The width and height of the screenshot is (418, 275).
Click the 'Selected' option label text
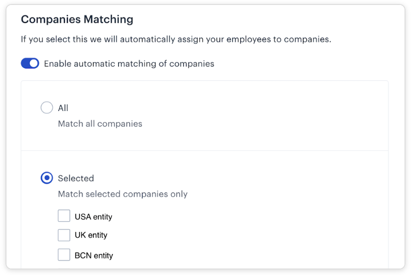76,178
